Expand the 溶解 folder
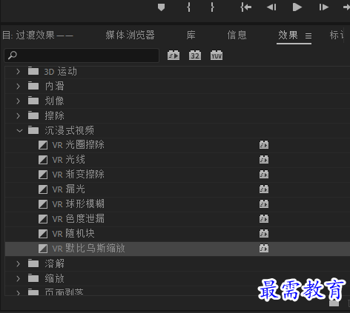 click(x=18, y=264)
